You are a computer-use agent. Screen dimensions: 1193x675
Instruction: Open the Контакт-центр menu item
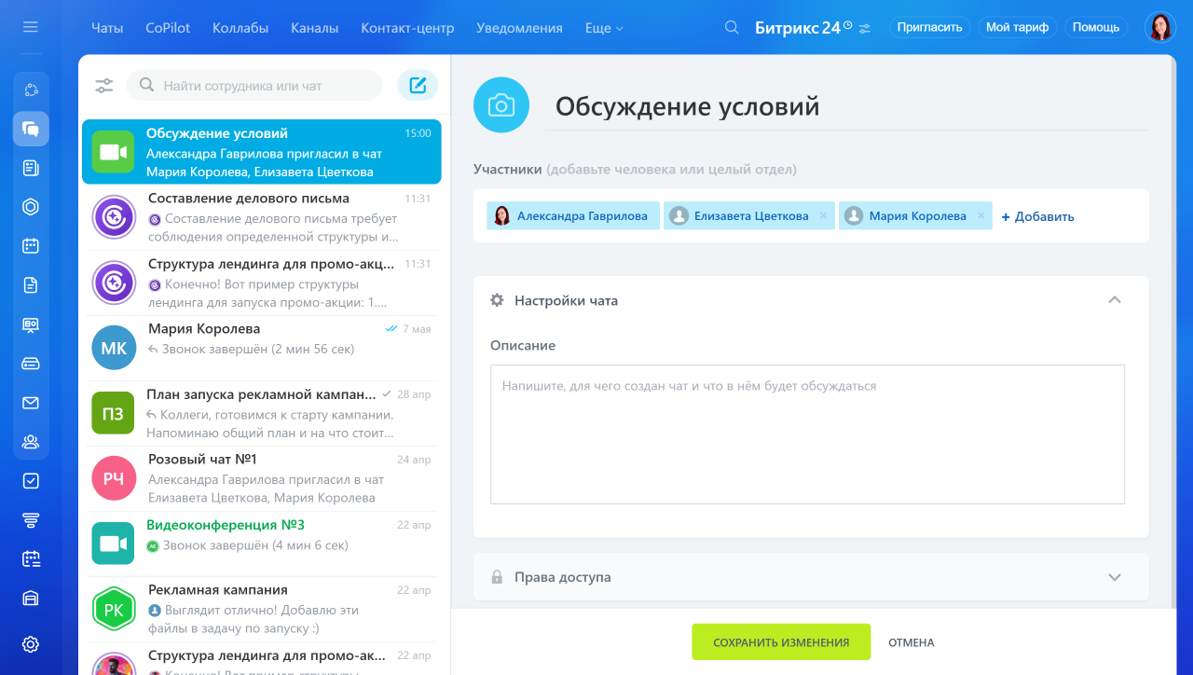point(407,28)
